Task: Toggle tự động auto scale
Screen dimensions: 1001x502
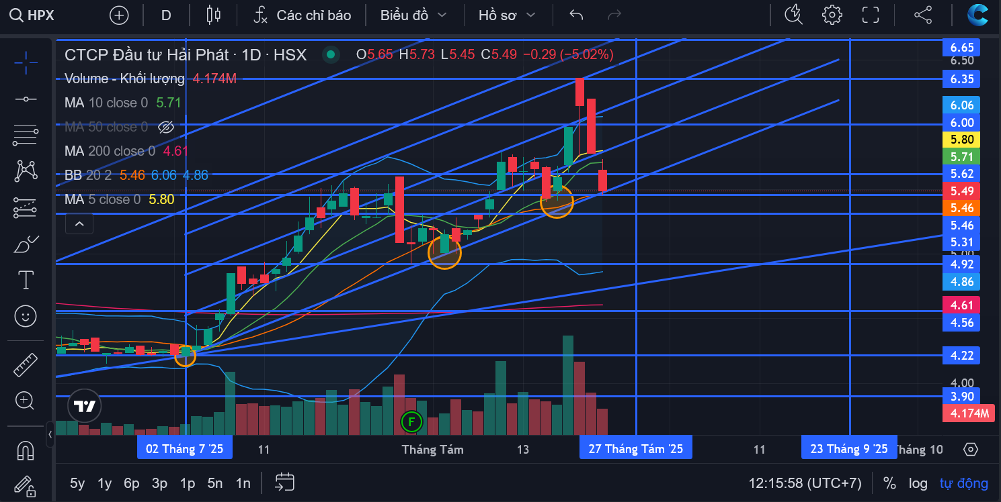Action: point(964,483)
